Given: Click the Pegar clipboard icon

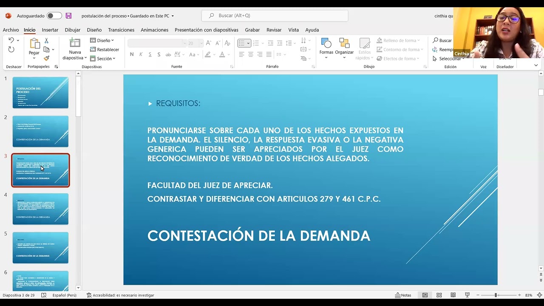Looking at the screenshot, I should click(34, 43).
